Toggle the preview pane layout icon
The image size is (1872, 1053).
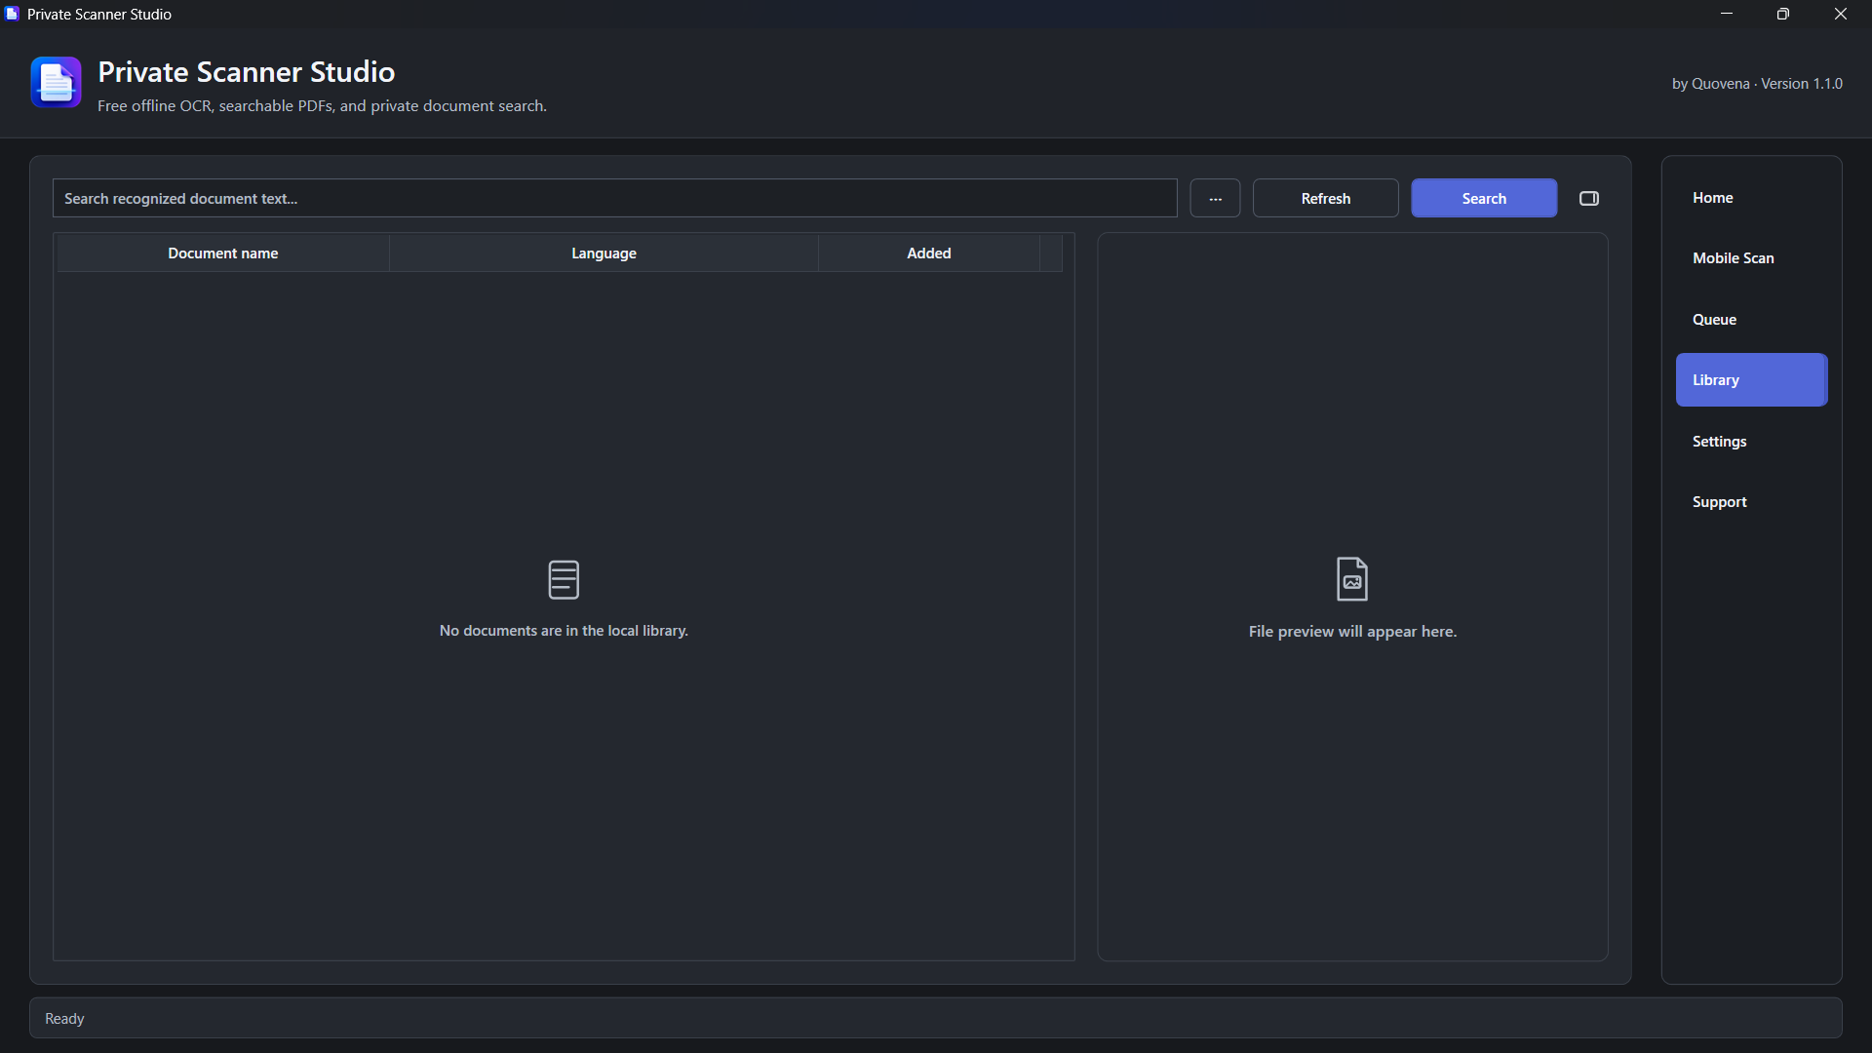coord(1589,198)
